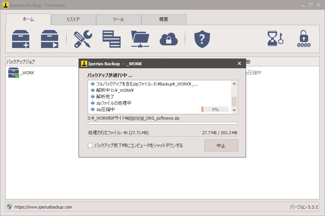Screen dimensions: 325x216
Task: Switch to the リストア tab
Action: [73, 19]
